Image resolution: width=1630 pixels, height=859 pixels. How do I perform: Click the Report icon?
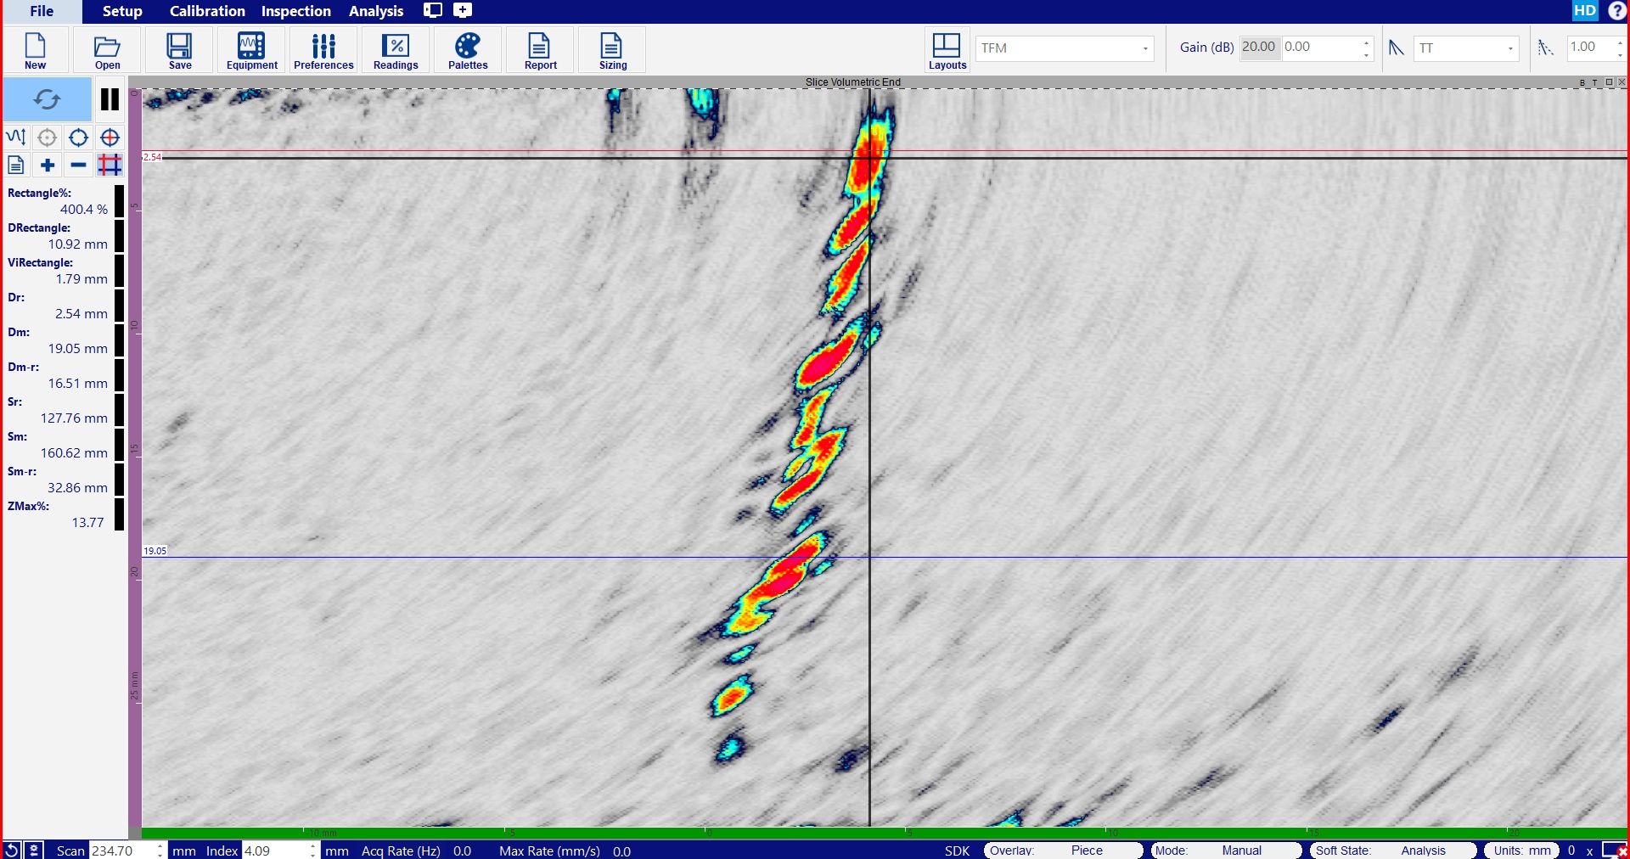540,51
